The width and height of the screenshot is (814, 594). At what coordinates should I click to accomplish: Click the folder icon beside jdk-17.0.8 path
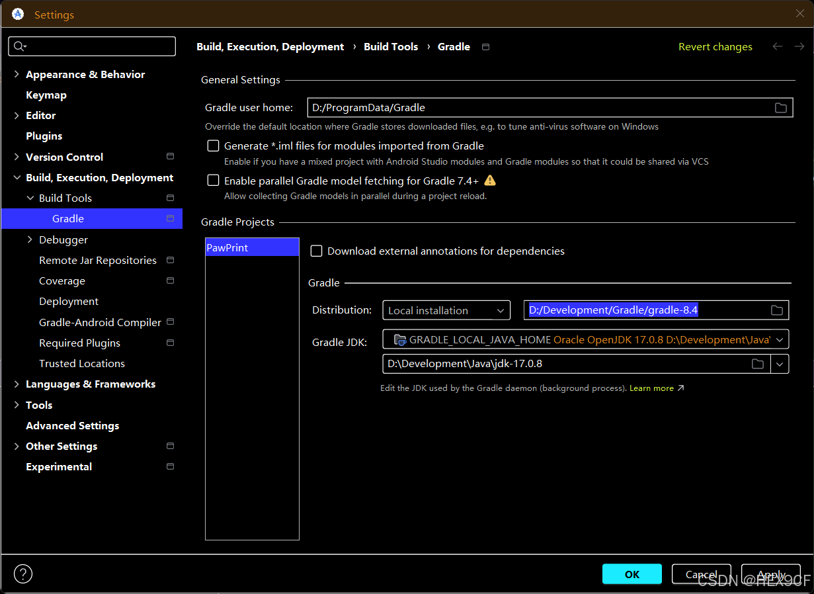click(758, 364)
